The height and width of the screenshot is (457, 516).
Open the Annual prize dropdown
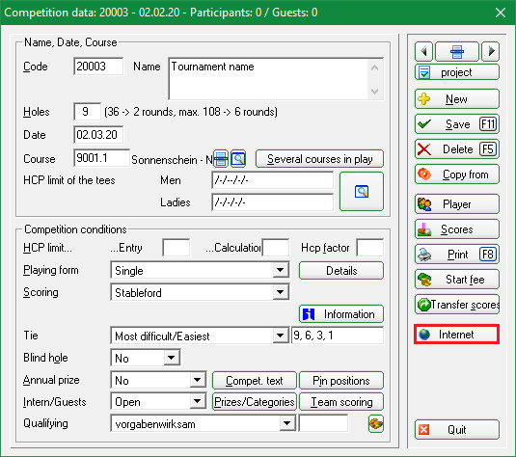198,380
